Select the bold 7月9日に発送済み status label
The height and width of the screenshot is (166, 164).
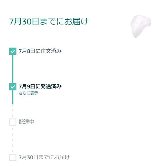coord(40,87)
